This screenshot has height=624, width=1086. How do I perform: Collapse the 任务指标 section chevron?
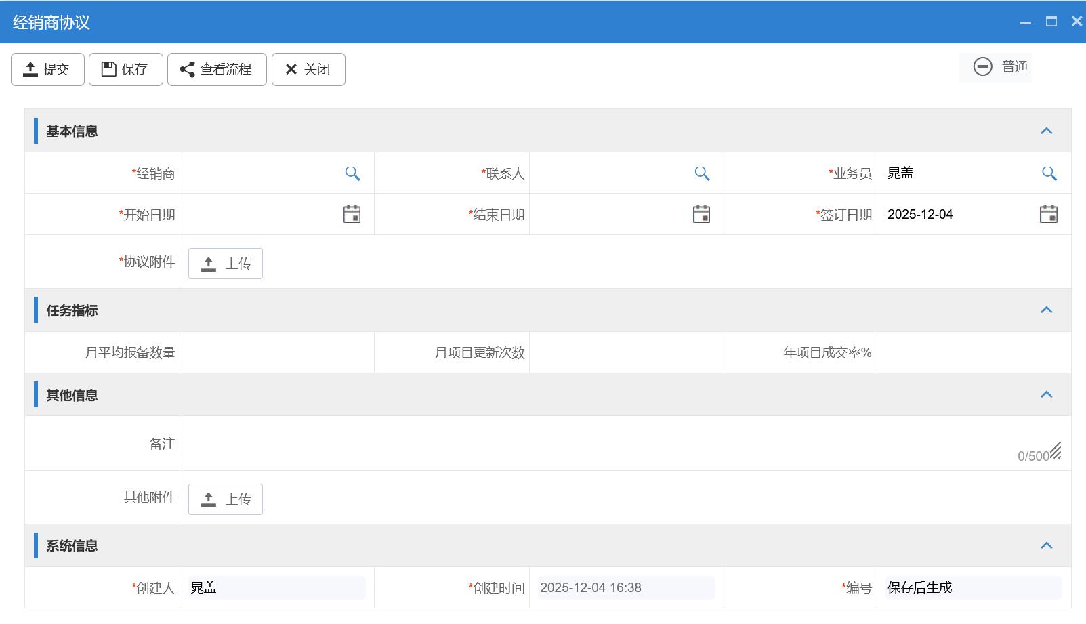1046,310
